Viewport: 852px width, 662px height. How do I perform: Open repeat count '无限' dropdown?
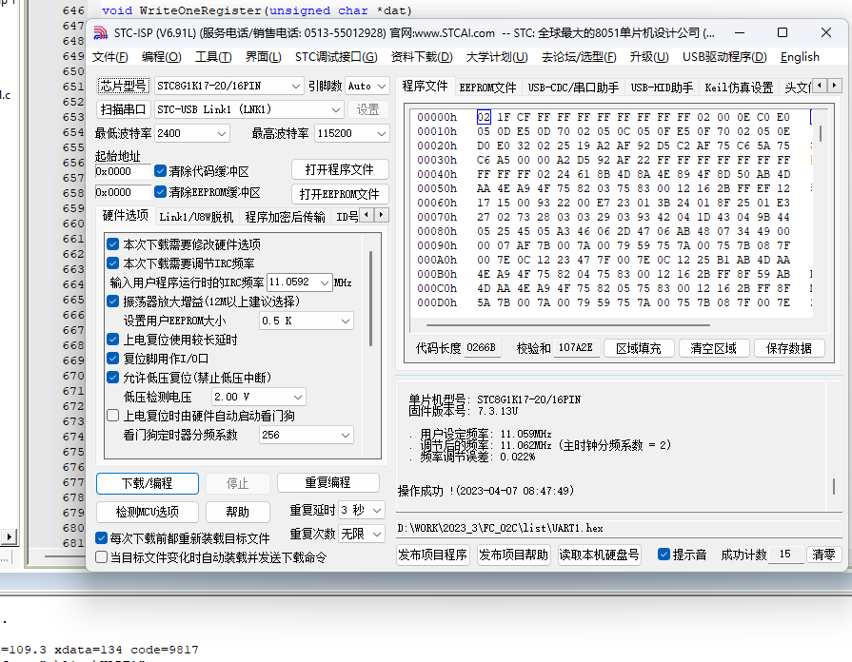362,534
